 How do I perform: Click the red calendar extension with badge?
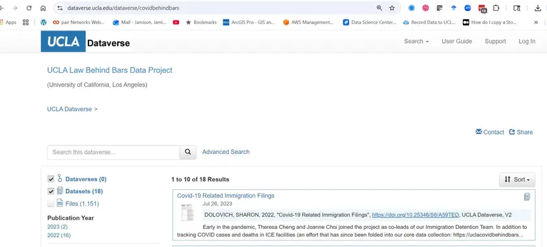pyautogui.click(x=482, y=8)
